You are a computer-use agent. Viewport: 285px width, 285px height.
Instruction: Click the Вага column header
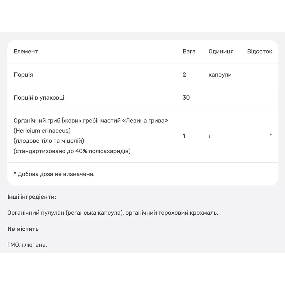(189, 51)
